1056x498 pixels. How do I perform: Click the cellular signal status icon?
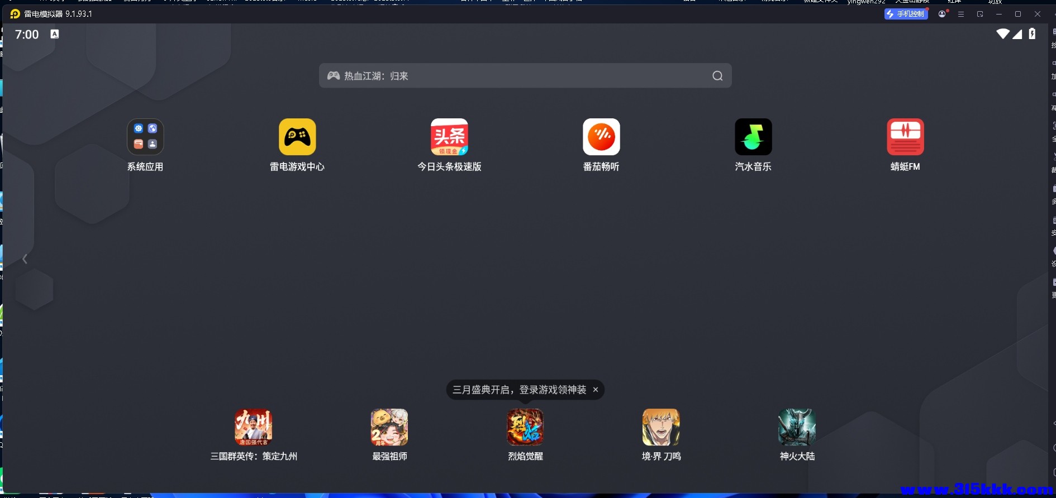click(x=1017, y=34)
